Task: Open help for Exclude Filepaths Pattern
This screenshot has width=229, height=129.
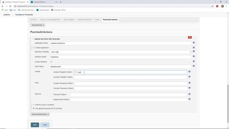Action: 189,77
